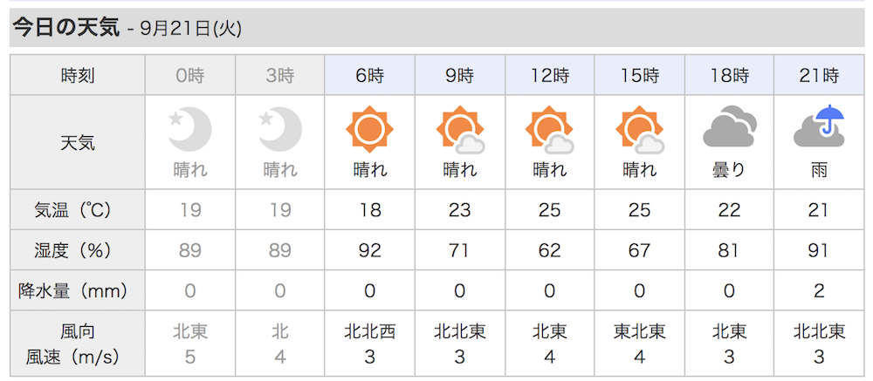Click the 今日の天気 heading
Screen dimensions: 873x381
coord(66,27)
